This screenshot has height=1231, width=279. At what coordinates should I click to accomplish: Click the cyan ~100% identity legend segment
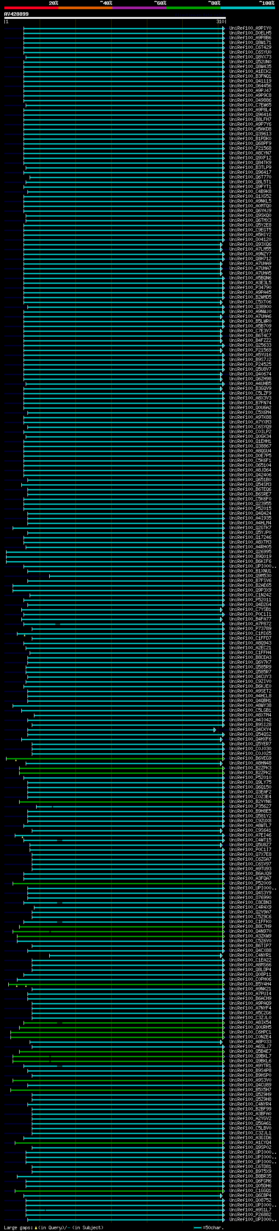click(248, 8)
